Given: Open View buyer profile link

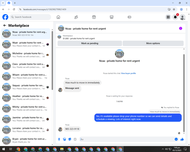Looking at the screenshot, I should tap(128, 73).
